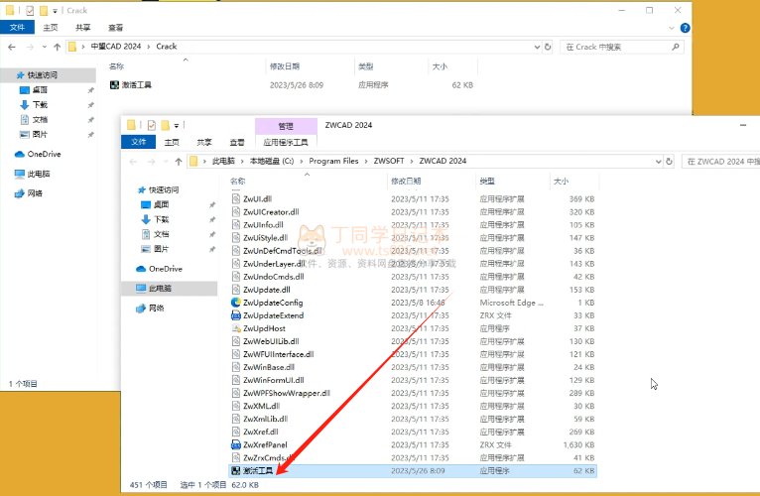
Task: Sort by 修改日期 in the Crack window
Action: (x=285, y=66)
